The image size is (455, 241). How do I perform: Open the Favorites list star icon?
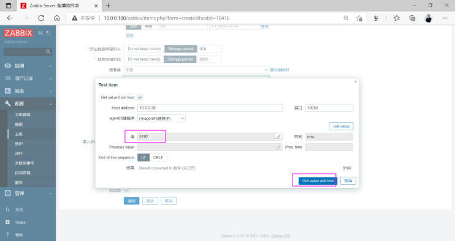[397, 18]
